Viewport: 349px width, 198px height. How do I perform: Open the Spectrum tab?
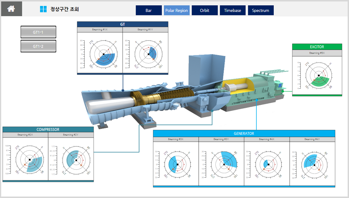point(261,11)
